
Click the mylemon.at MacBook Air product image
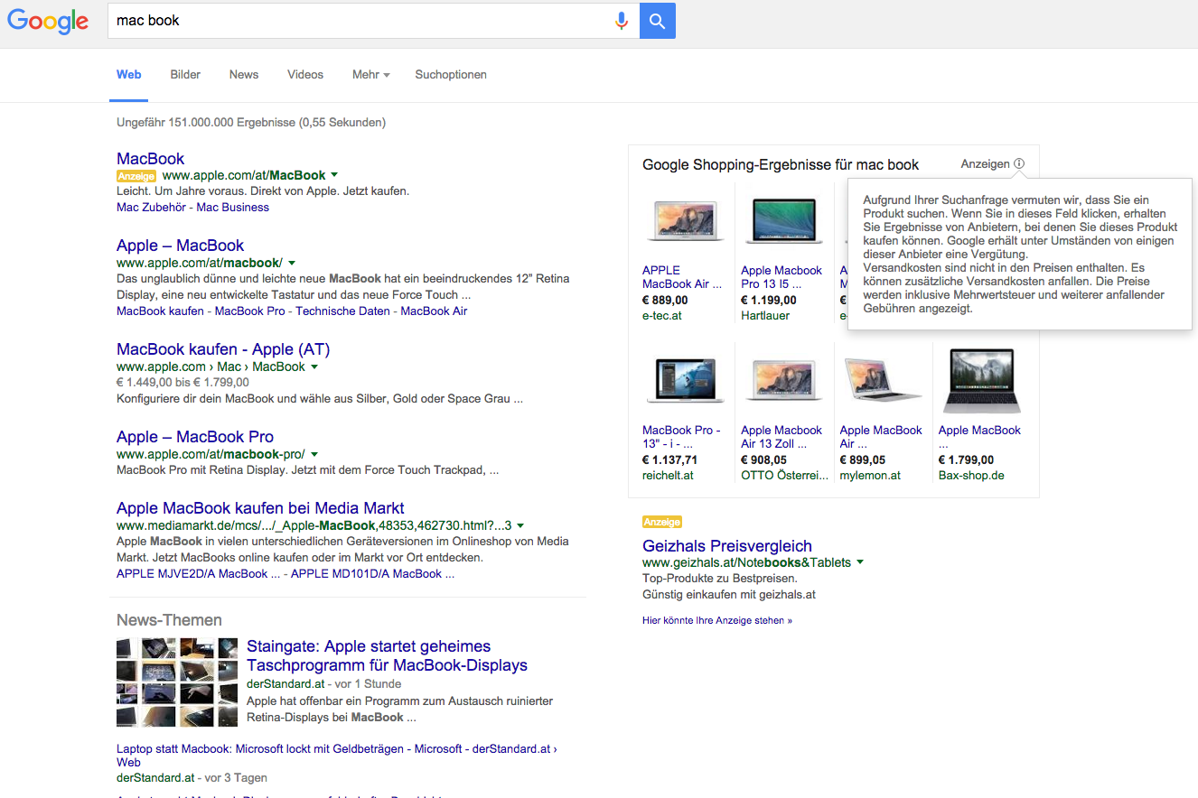(882, 381)
